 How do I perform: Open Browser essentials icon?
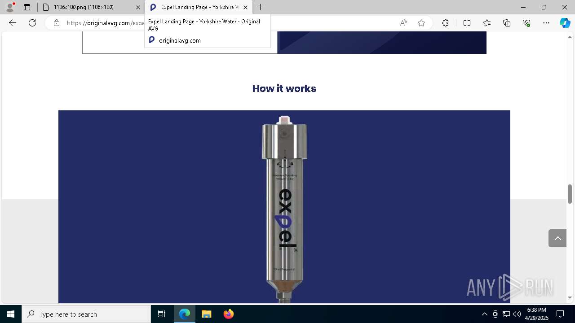click(x=526, y=23)
